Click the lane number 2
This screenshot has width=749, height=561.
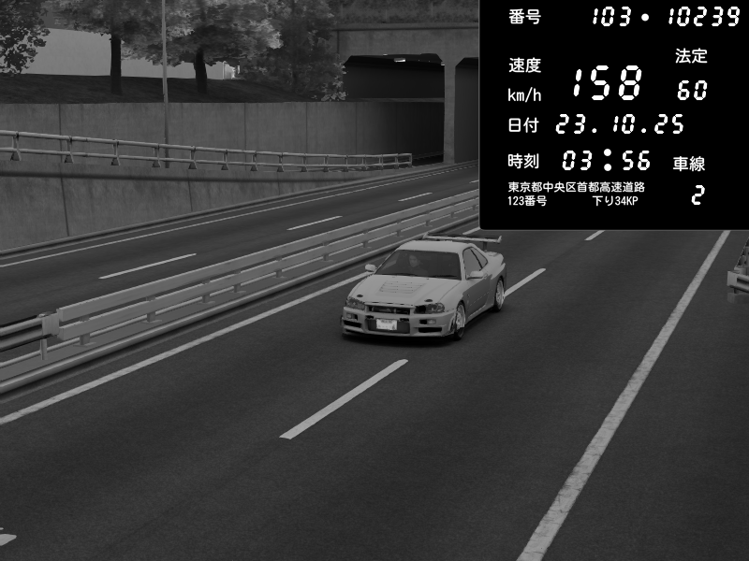pos(697,195)
